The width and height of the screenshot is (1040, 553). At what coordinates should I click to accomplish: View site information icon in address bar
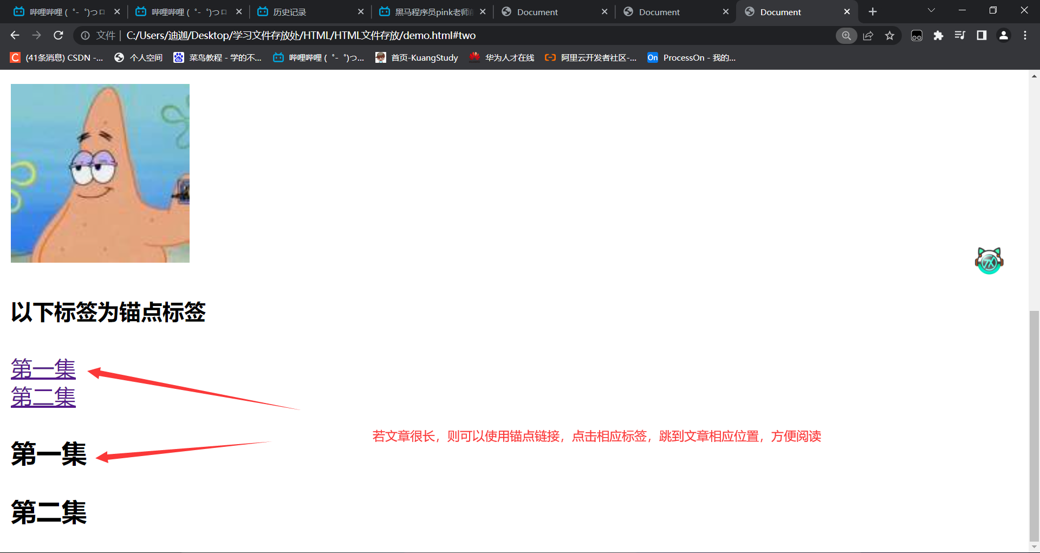click(x=85, y=35)
